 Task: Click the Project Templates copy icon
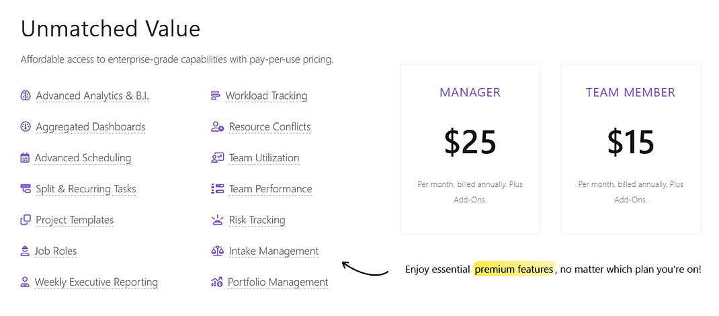click(x=26, y=220)
